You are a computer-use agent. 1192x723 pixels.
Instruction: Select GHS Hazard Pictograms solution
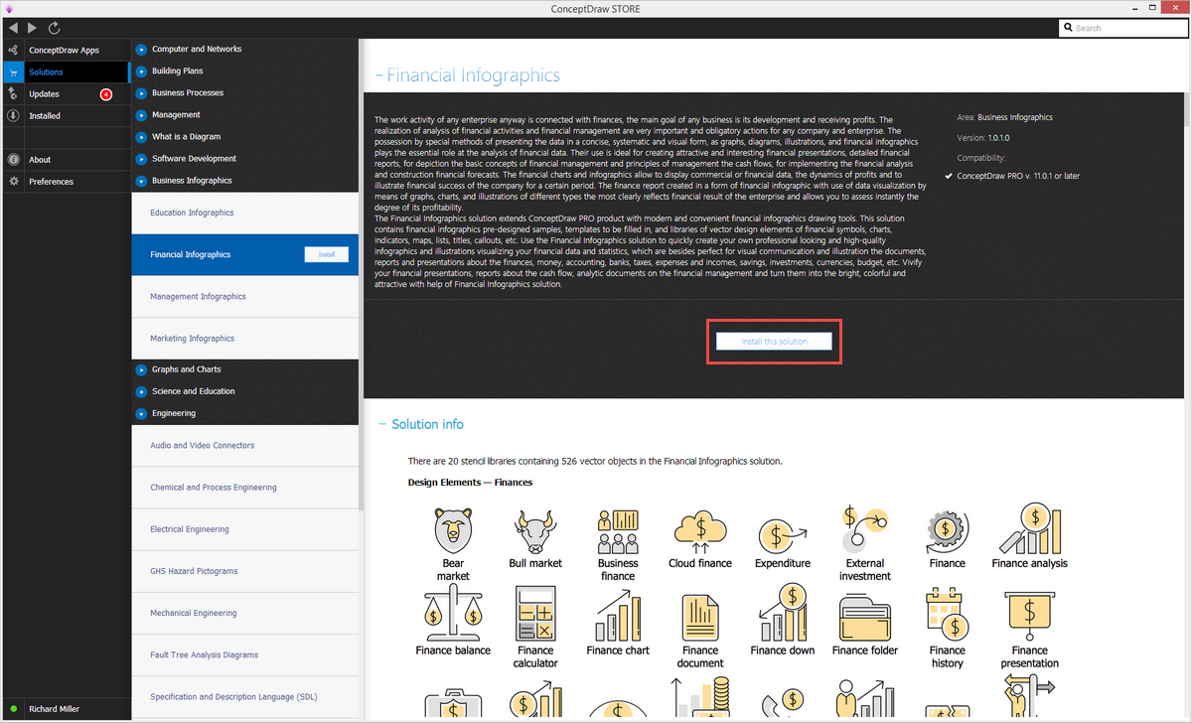[244, 570]
